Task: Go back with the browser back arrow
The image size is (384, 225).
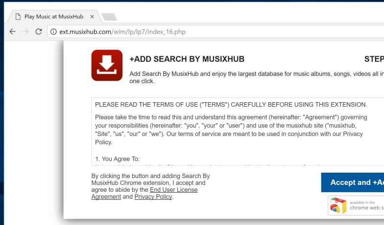Action: tap(13, 31)
